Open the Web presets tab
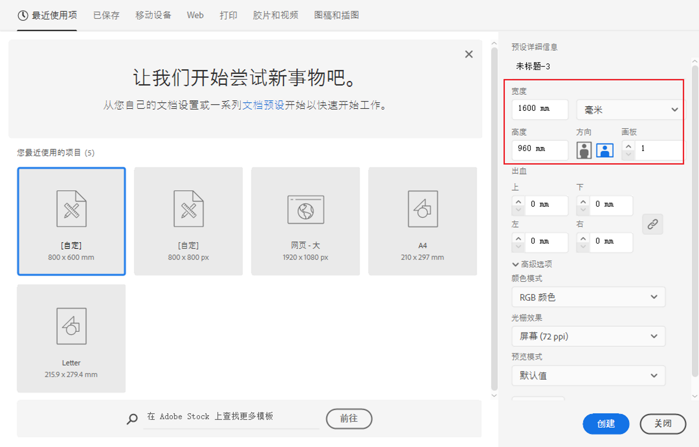Screen dimensions: 699x447 [x=195, y=16]
